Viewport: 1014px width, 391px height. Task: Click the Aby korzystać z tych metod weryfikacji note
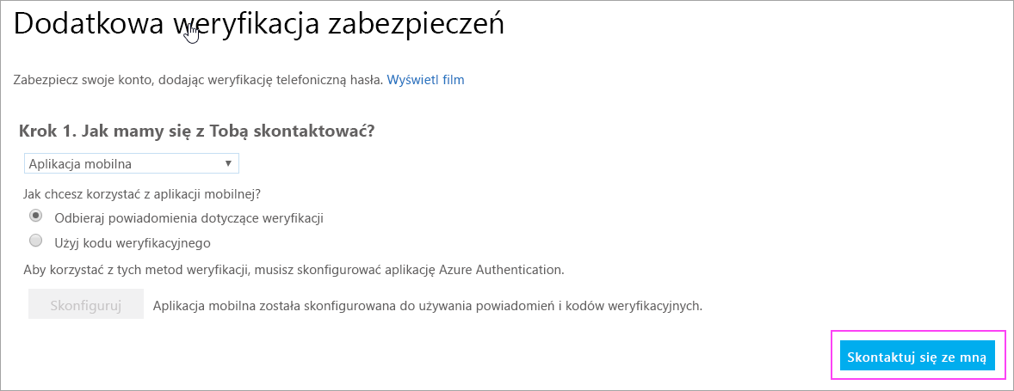coord(294,270)
